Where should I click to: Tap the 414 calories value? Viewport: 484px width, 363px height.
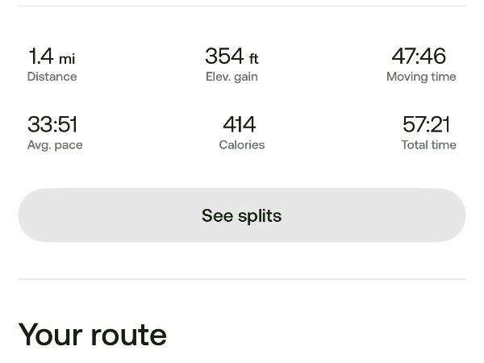pyautogui.click(x=240, y=125)
